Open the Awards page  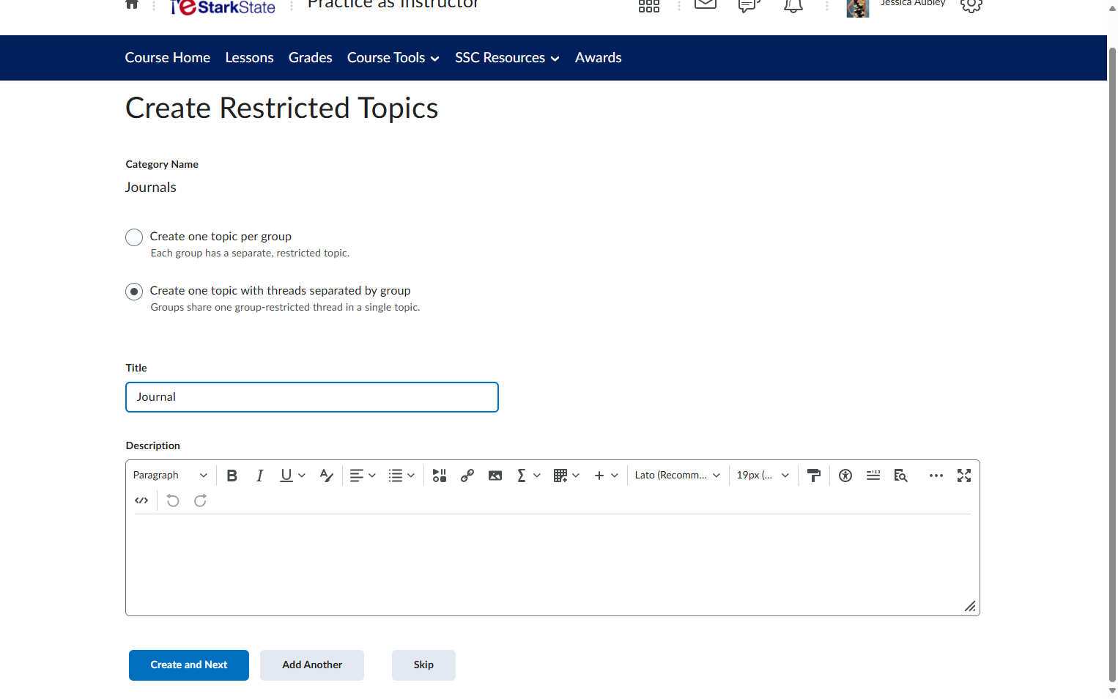click(x=599, y=58)
